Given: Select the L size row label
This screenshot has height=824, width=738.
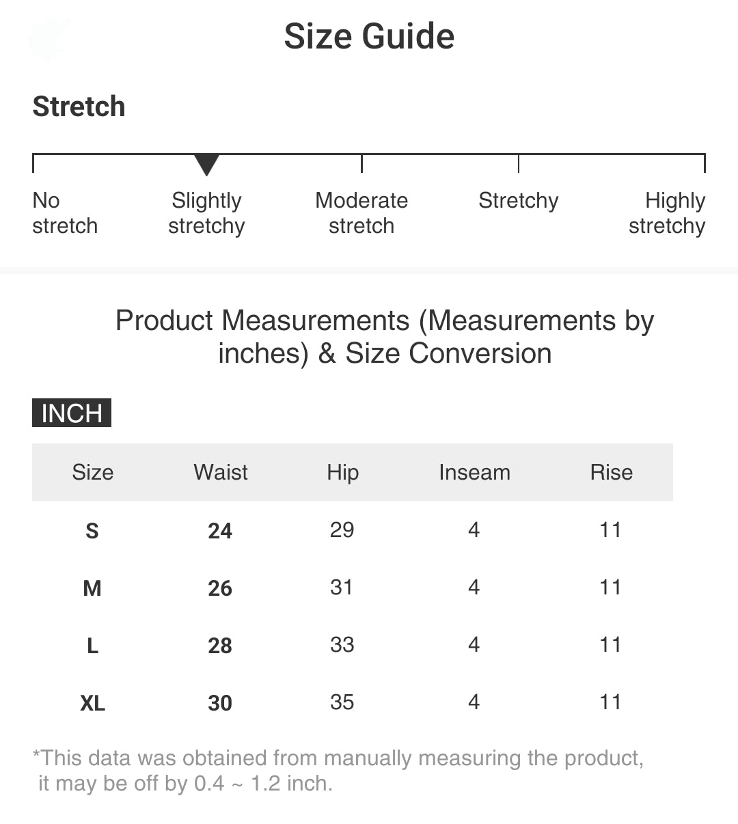Looking at the screenshot, I should (92, 646).
